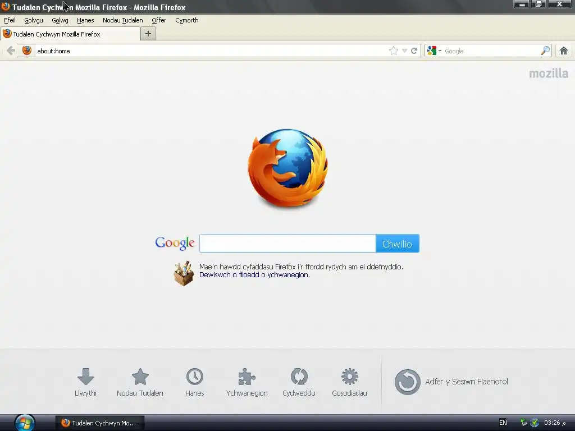Open the Nodau Tudalen menu
This screenshot has height=431, width=575.
(x=122, y=20)
